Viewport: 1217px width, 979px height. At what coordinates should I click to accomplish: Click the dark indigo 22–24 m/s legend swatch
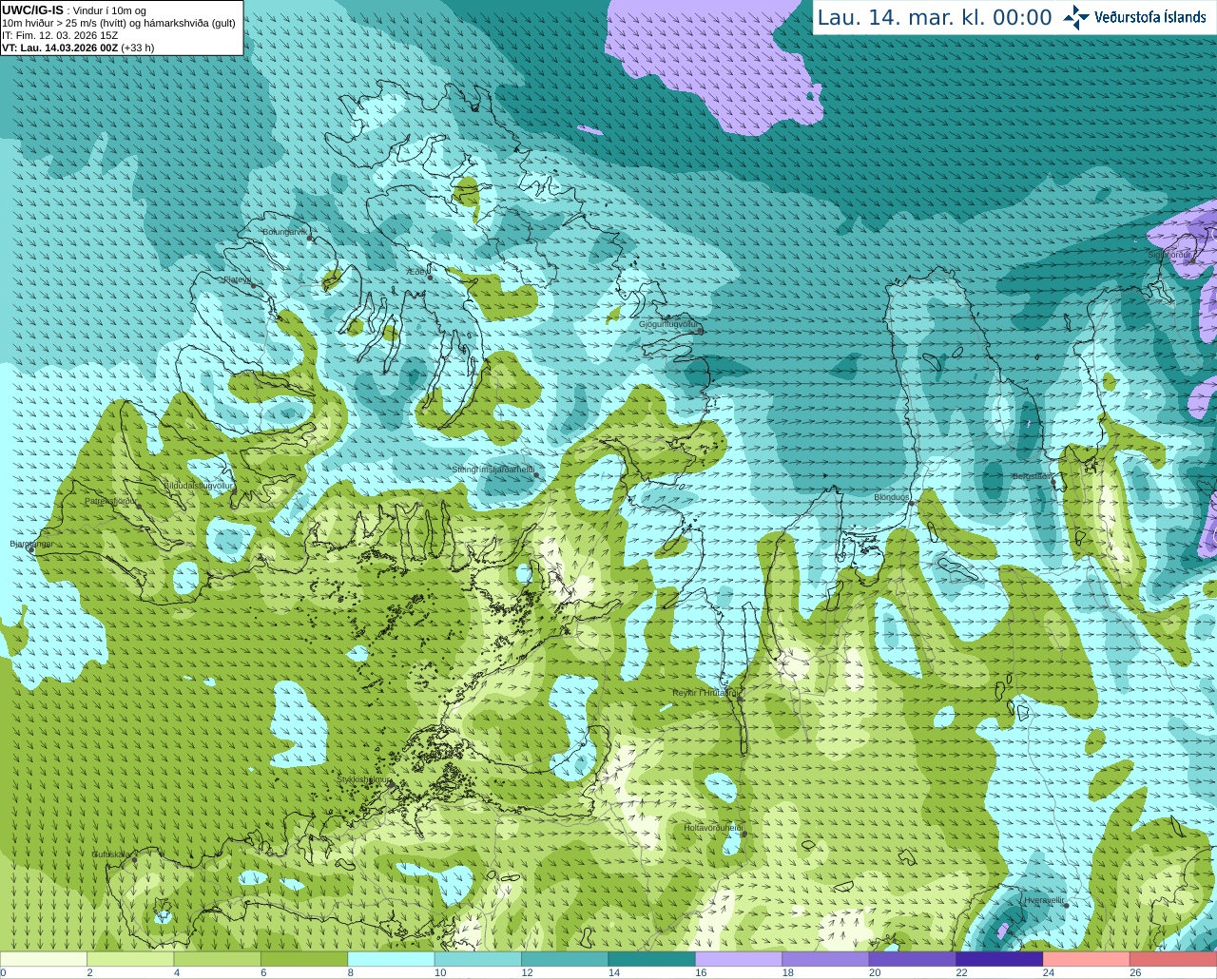999,959
